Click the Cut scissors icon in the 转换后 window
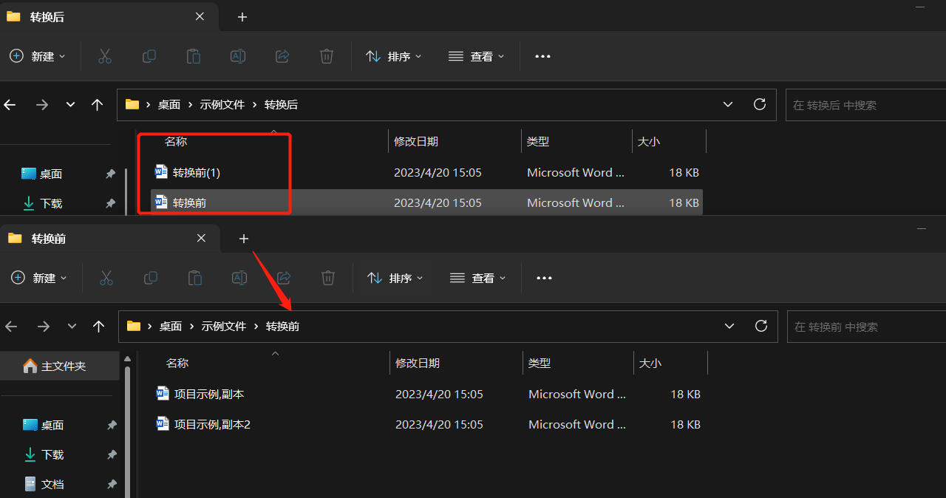 (105, 56)
